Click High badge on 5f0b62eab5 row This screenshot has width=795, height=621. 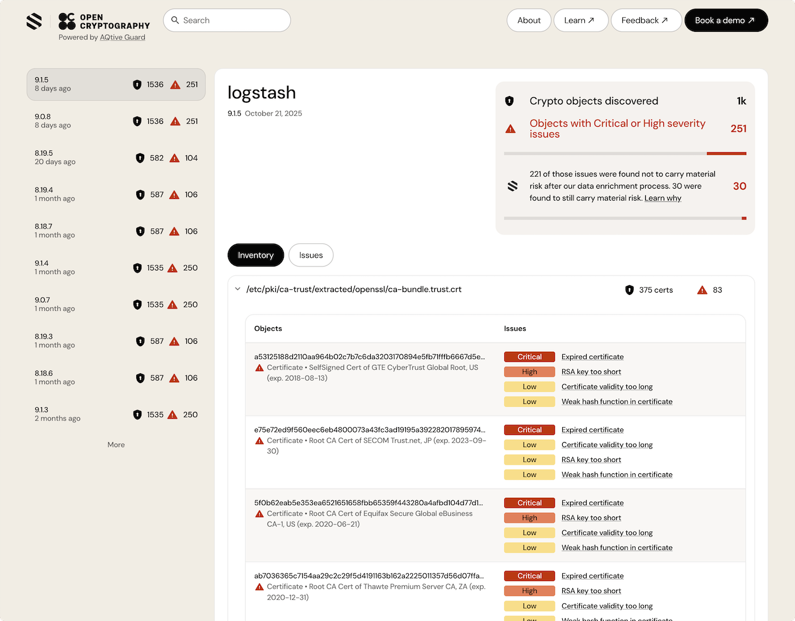tap(529, 518)
